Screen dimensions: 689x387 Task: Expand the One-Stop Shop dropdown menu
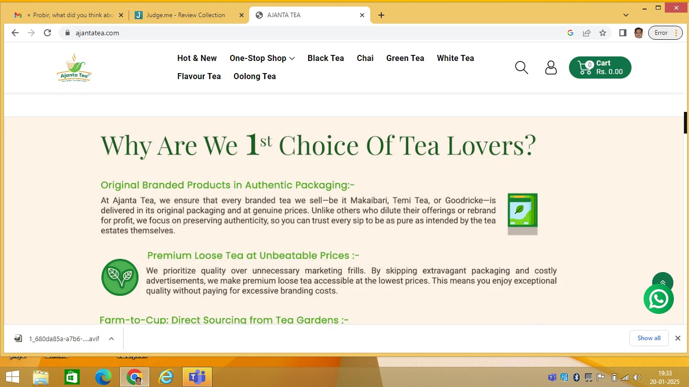pyautogui.click(x=262, y=58)
